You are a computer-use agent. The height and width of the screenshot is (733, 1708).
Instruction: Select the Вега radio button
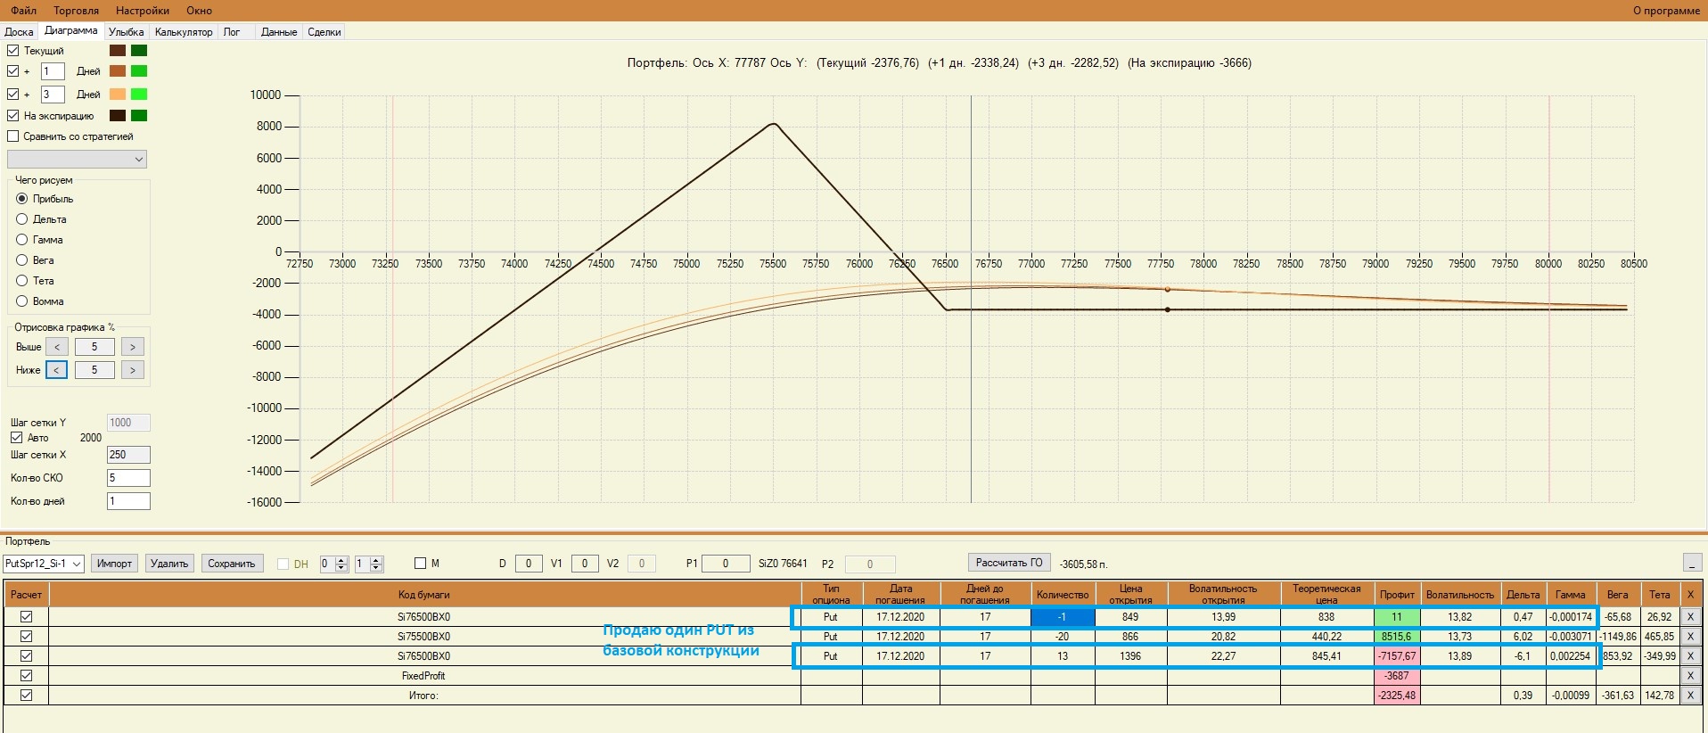pyautogui.click(x=22, y=260)
